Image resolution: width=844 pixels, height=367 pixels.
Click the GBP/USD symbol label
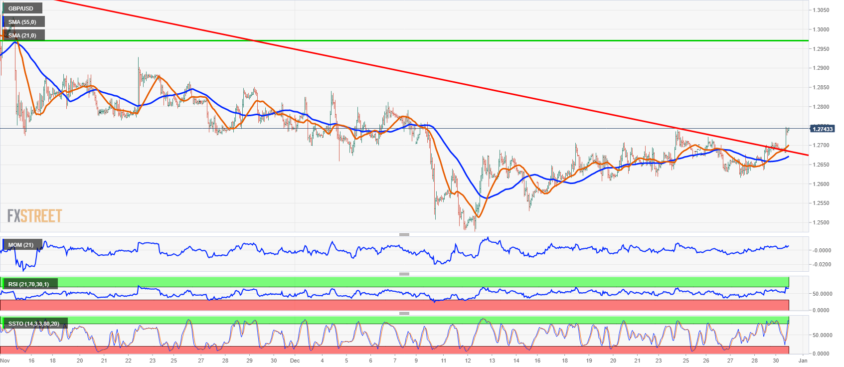[x=21, y=8]
